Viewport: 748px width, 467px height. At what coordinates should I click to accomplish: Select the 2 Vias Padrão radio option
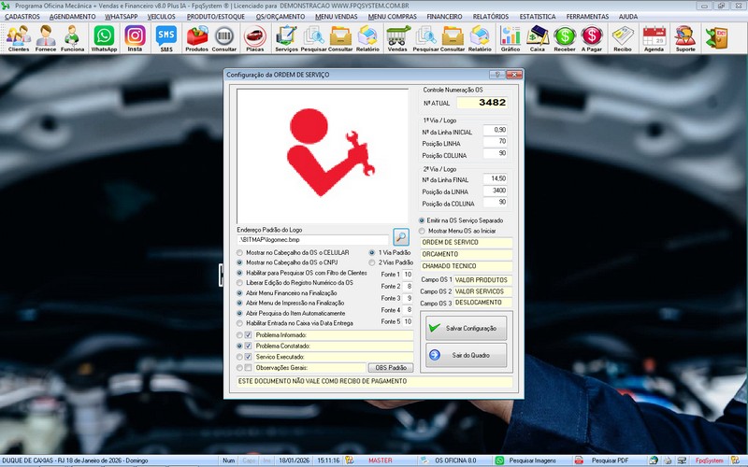[x=373, y=263]
